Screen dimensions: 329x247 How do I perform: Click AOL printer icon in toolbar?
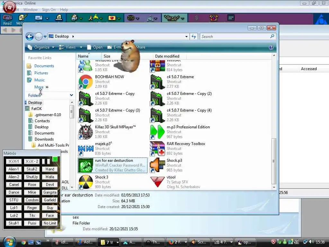(x=59, y=18)
